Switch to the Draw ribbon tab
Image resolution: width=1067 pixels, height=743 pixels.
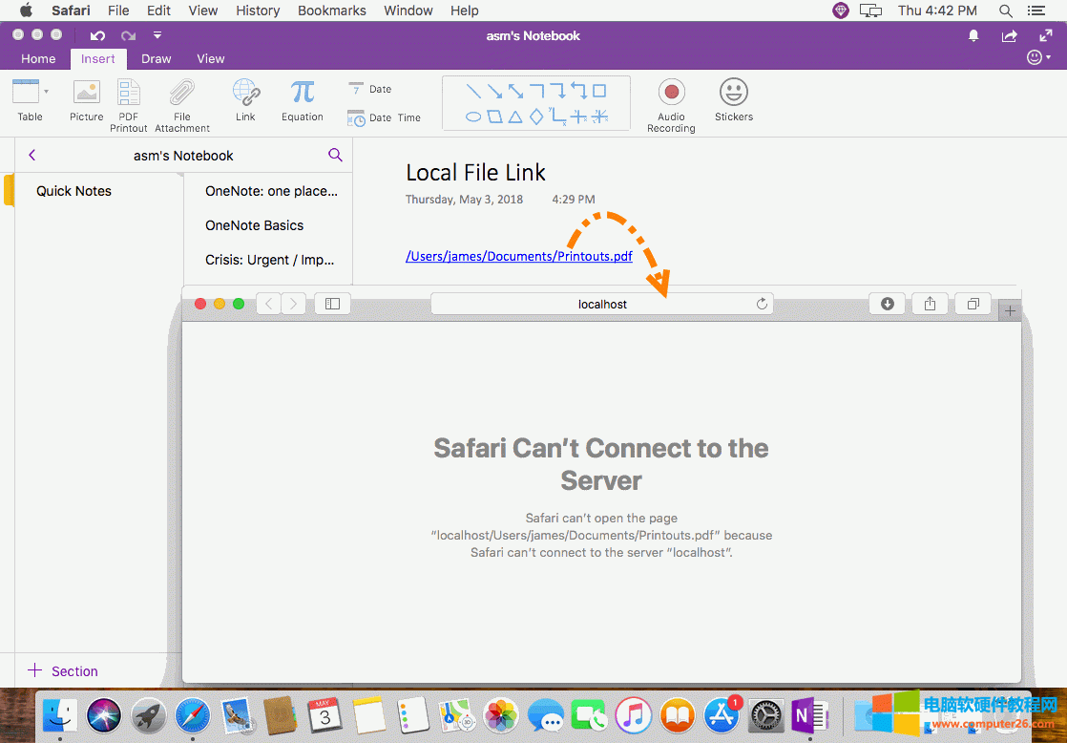pyautogui.click(x=156, y=58)
